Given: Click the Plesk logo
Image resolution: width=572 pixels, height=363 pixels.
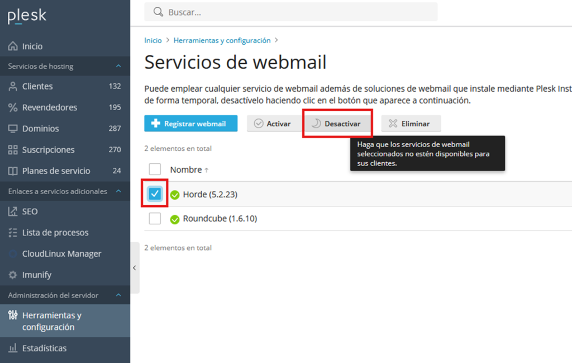Looking at the screenshot, I should pyautogui.click(x=27, y=16).
